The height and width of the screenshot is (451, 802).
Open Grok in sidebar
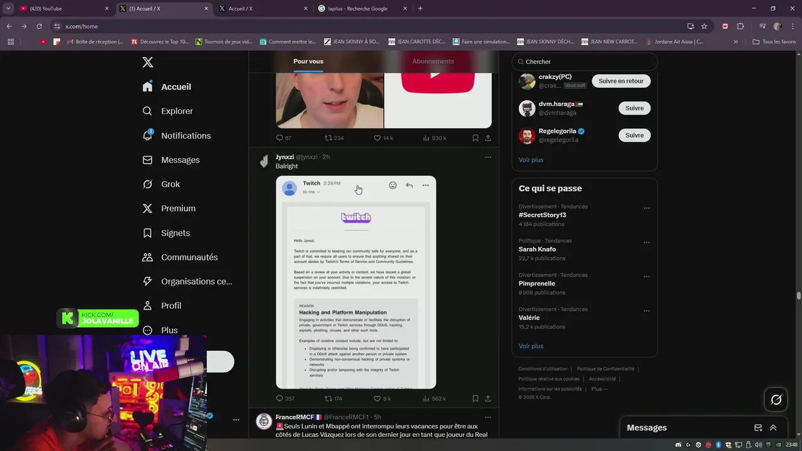[161, 184]
